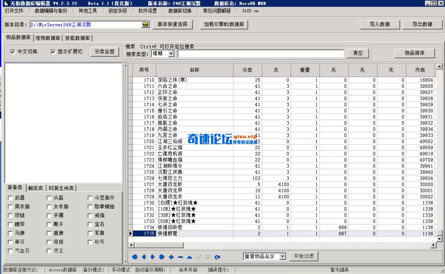Go to the previous record
The height and width of the screenshot is (274, 445).
[144, 257]
